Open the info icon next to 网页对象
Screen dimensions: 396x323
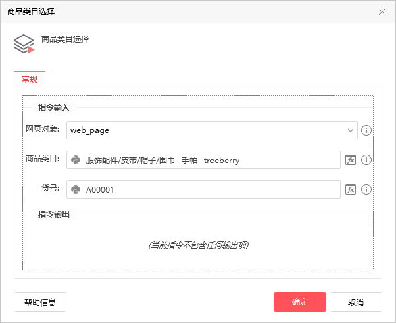[x=366, y=130]
